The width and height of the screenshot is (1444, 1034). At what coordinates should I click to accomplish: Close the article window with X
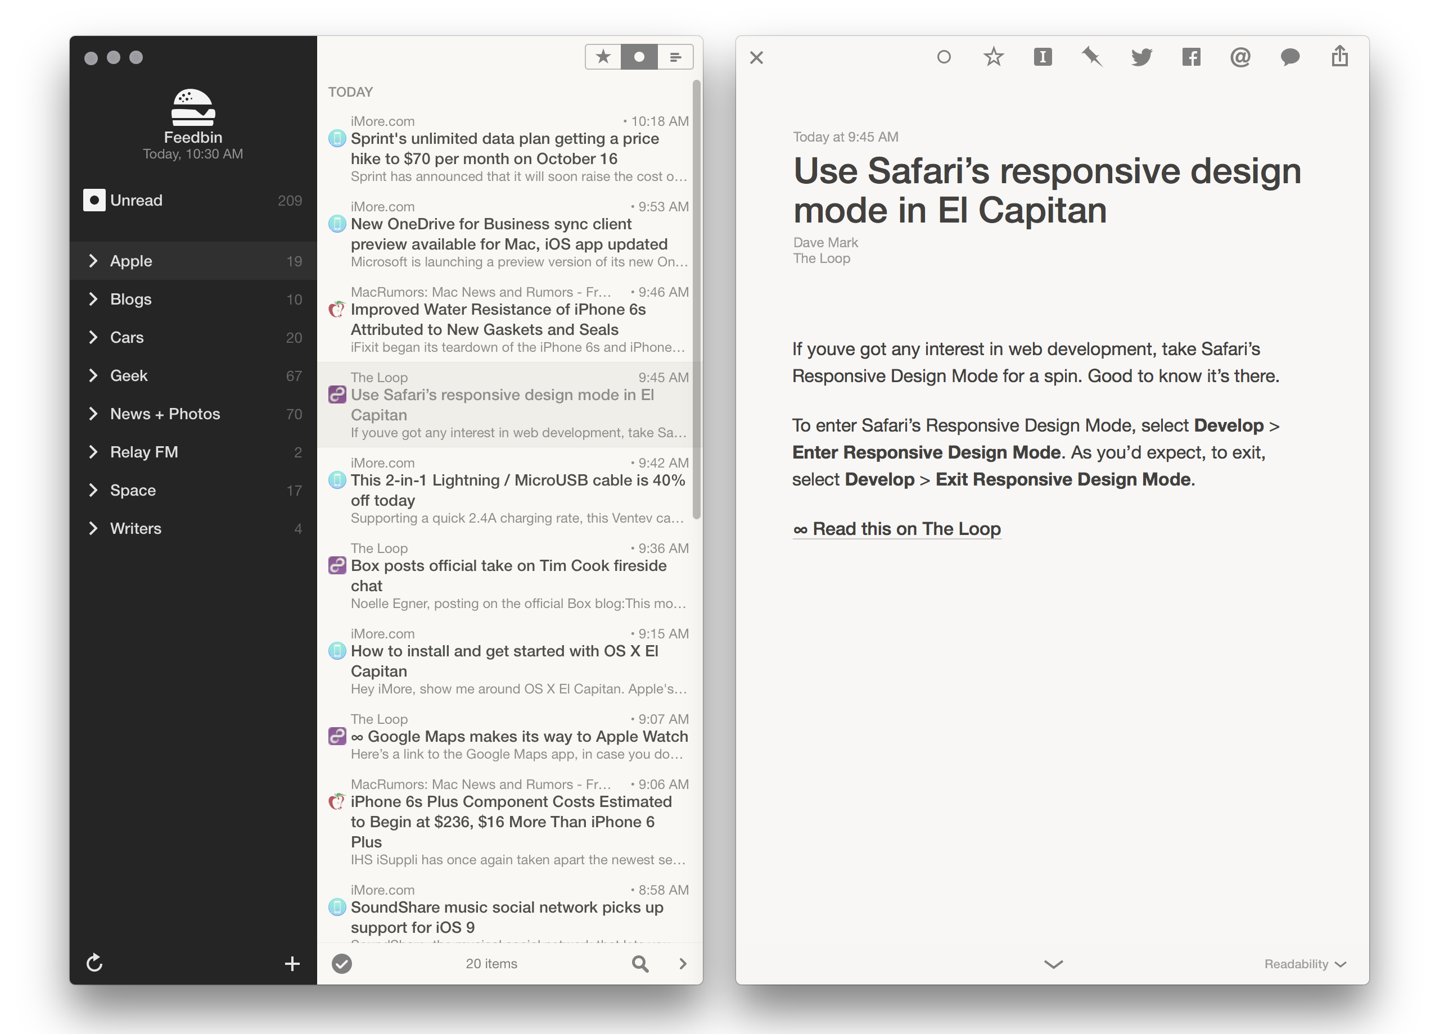click(x=756, y=58)
